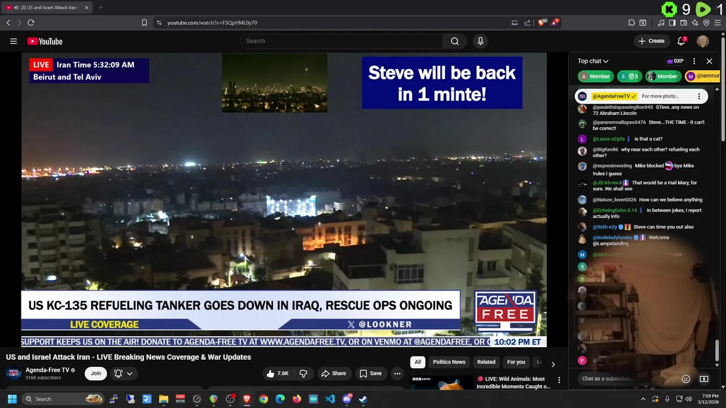The height and width of the screenshot is (408, 726).
Task: Open the Brave Rewards triangle icon
Action: point(555,23)
